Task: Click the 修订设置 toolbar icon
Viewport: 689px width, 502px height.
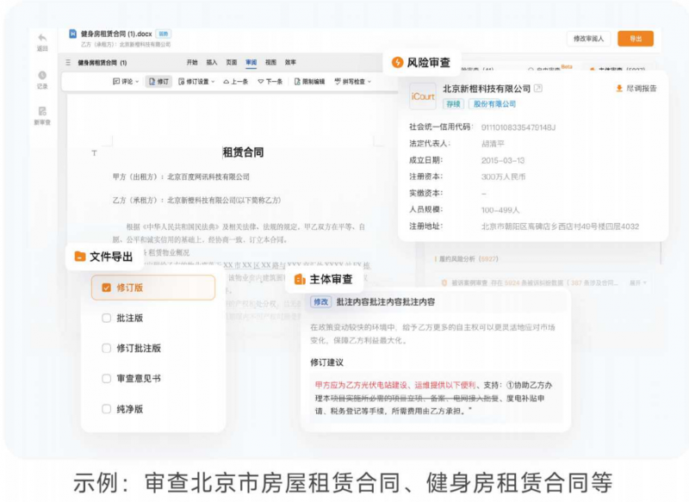Action: point(181,81)
